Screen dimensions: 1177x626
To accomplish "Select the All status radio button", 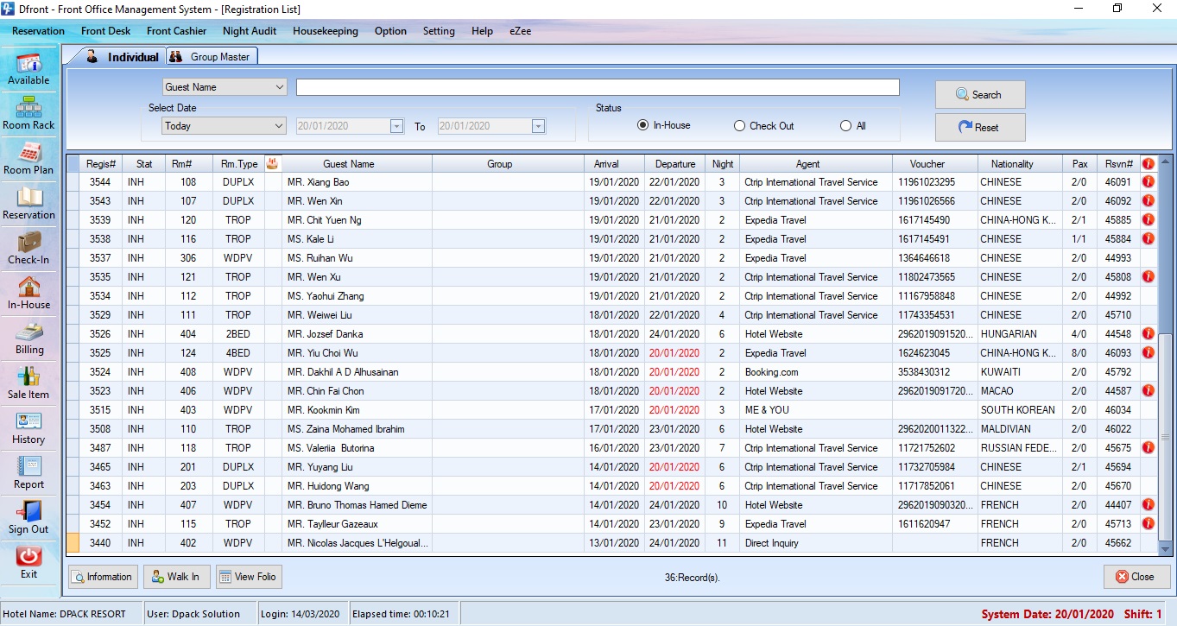I will click(x=845, y=126).
